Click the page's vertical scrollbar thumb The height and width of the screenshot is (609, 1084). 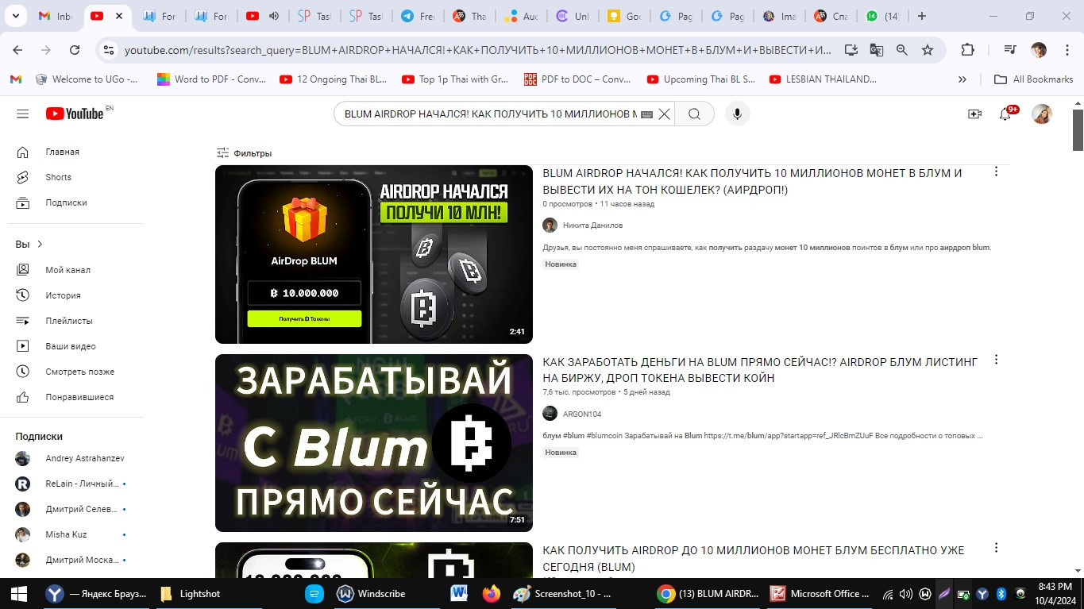click(x=1078, y=129)
